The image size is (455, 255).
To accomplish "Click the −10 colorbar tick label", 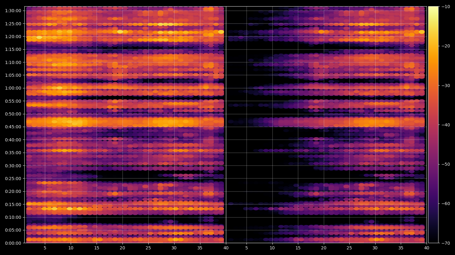I will click(446, 7).
